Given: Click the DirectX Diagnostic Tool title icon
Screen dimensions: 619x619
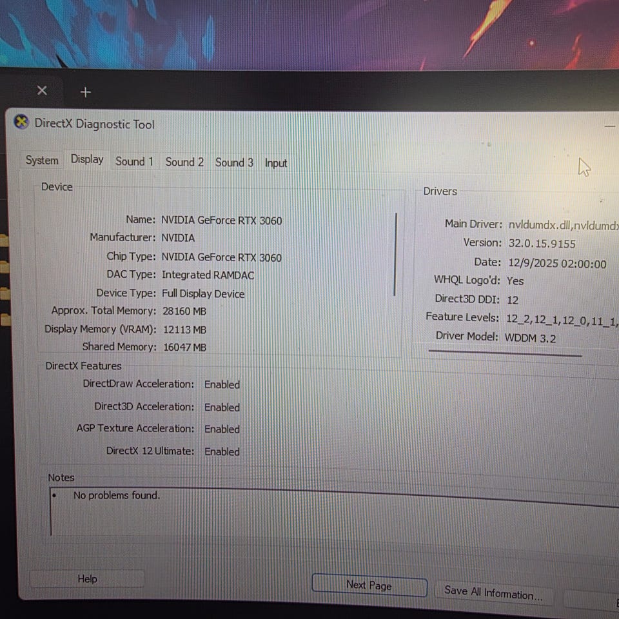Looking at the screenshot, I should (x=21, y=122).
